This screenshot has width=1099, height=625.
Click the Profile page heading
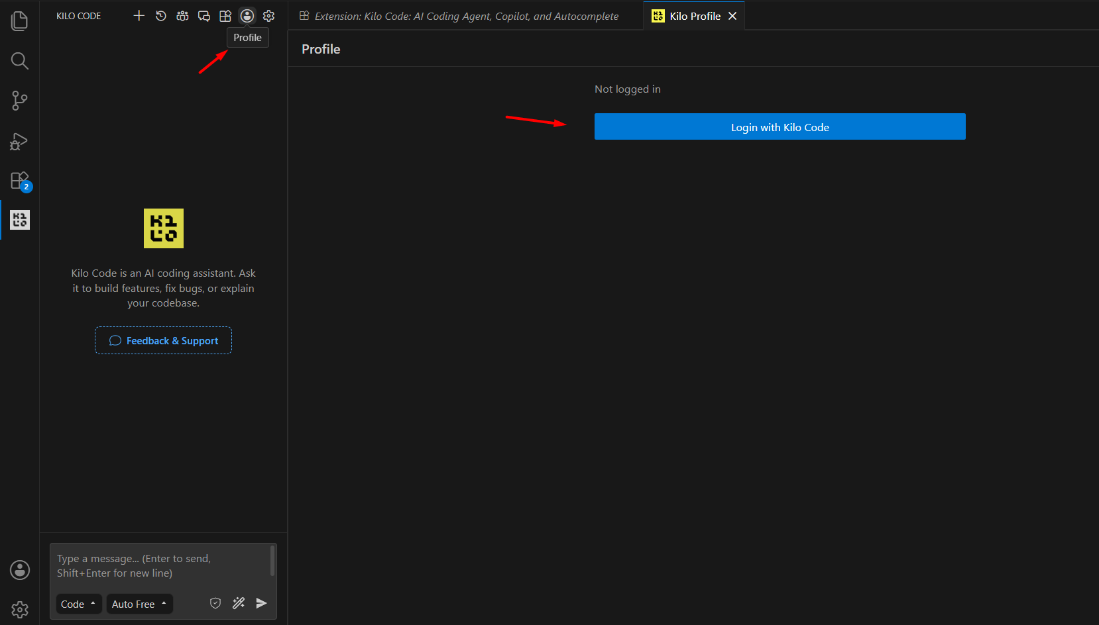click(321, 49)
